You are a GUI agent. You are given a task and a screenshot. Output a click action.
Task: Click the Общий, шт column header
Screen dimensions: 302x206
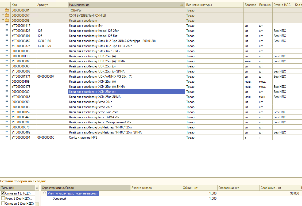[199, 188]
